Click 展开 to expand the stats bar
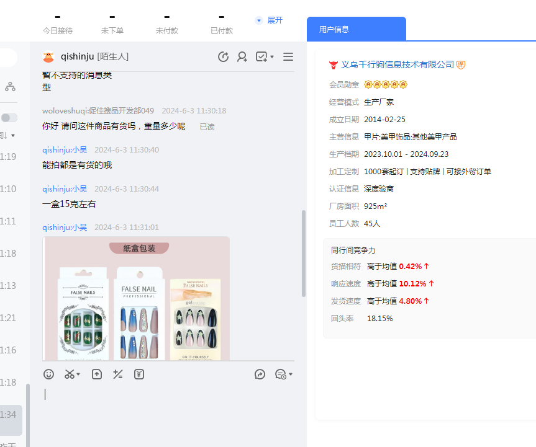The height and width of the screenshot is (447, 536). (x=270, y=20)
